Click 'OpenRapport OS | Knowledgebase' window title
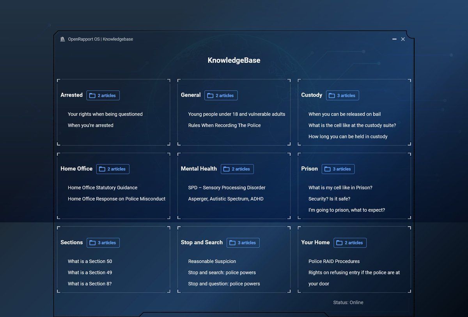This screenshot has width=468, height=317. point(101,39)
